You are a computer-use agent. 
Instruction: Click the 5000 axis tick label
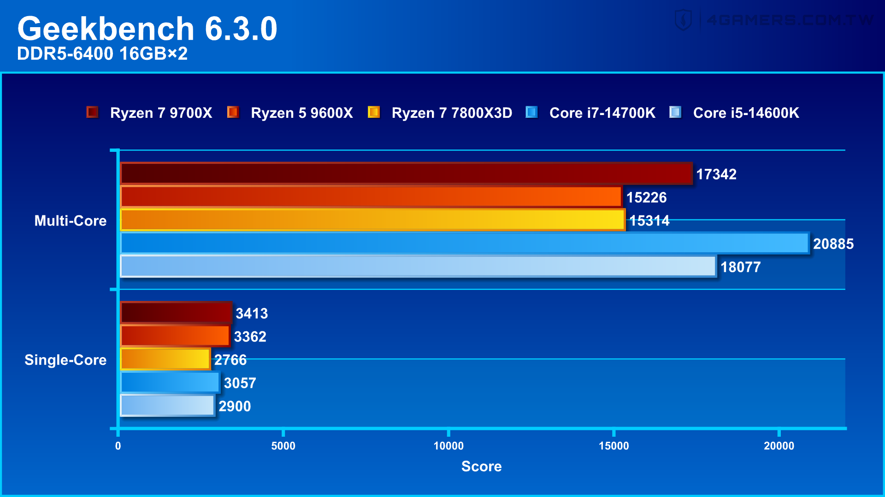point(283,446)
